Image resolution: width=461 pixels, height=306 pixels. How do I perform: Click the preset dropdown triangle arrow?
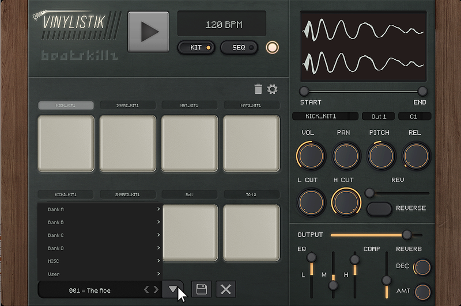pos(172,289)
